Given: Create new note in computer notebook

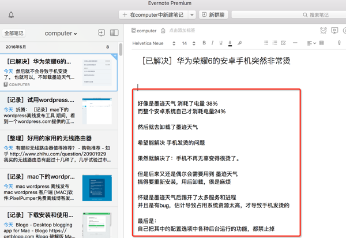Looking at the screenshot, I should 153,15.
